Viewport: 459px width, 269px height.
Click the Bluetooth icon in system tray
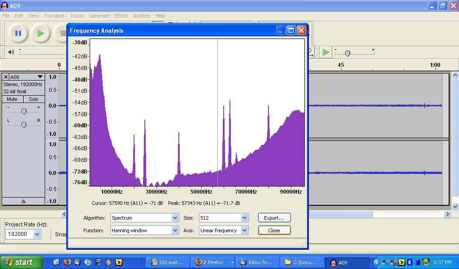point(410,262)
